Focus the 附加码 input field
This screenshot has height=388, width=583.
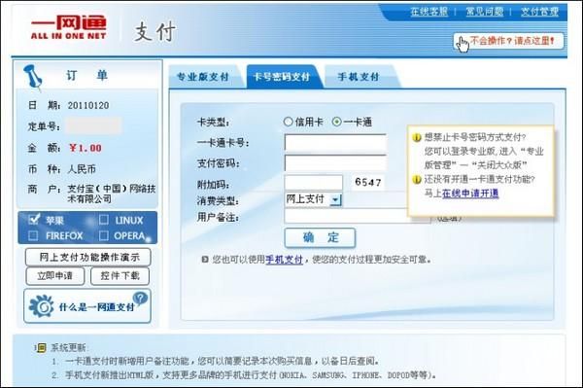click(x=314, y=183)
